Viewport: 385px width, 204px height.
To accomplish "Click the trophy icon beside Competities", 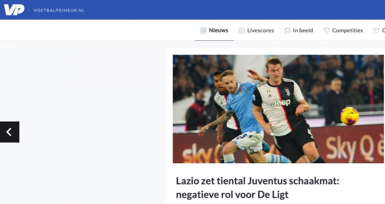I will [x=326, y=30].
